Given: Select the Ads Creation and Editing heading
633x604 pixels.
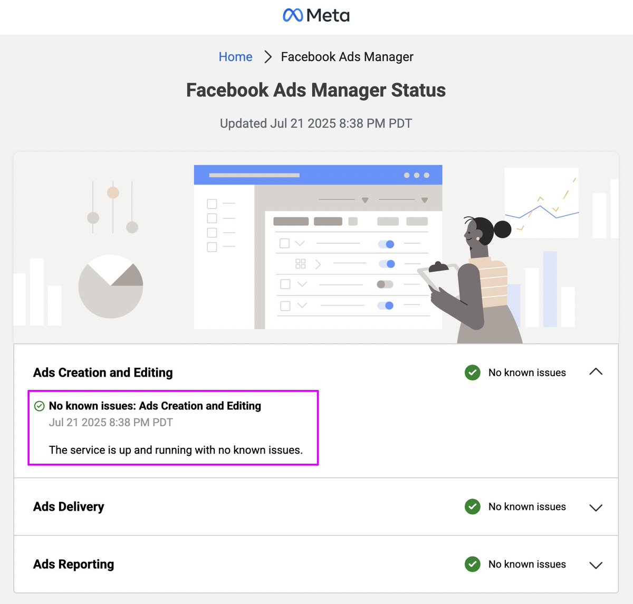Looking at the screenshot, I should [x=103, y=372].
